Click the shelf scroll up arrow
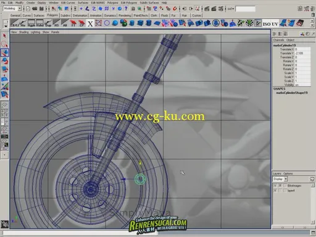Image resolution: width=316 pixels, height=237 pixels. pyautogui.click(x=312, y=21)
